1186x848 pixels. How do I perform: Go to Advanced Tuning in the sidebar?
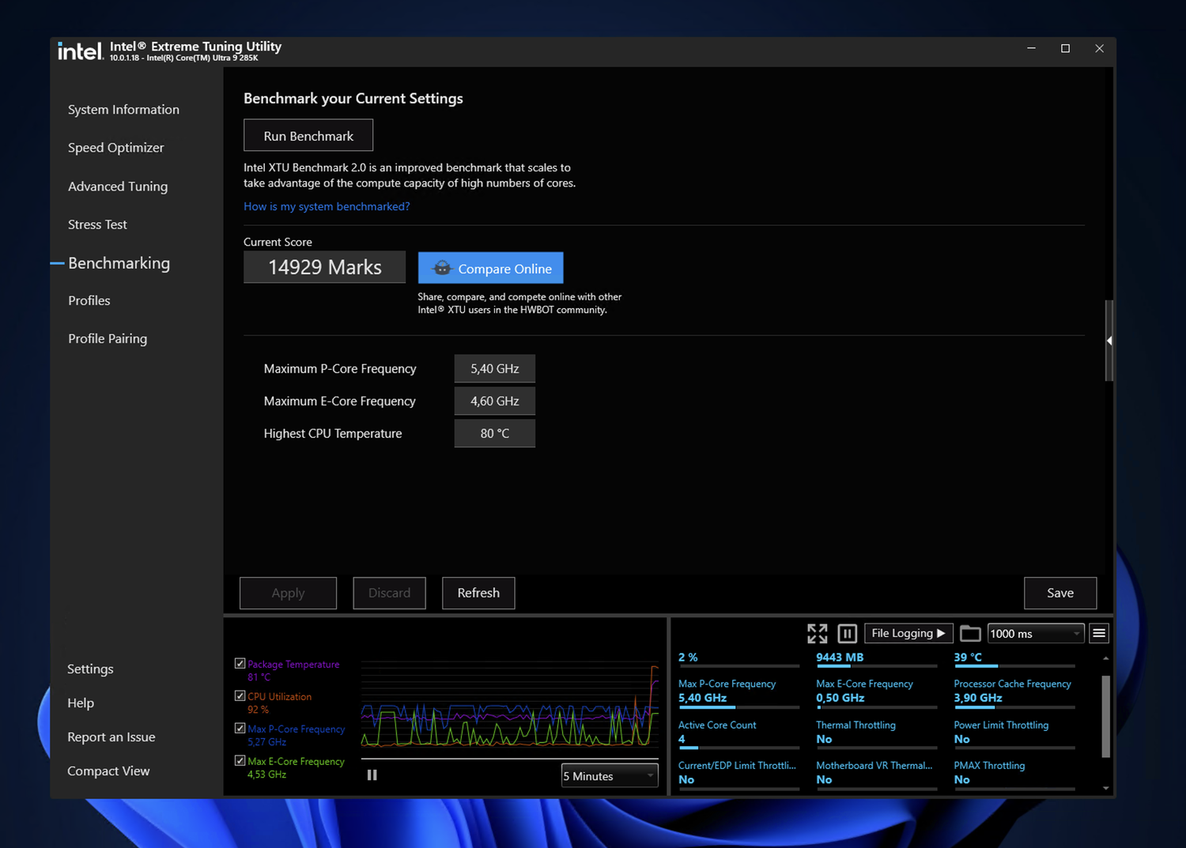pyautogui.click(x=118, y=187)
